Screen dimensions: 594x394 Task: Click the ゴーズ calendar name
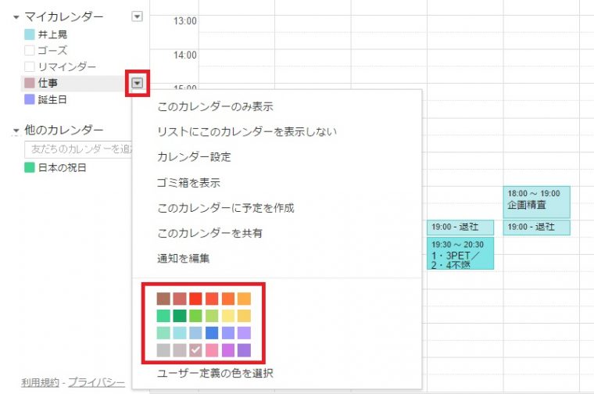coord(52,50)
